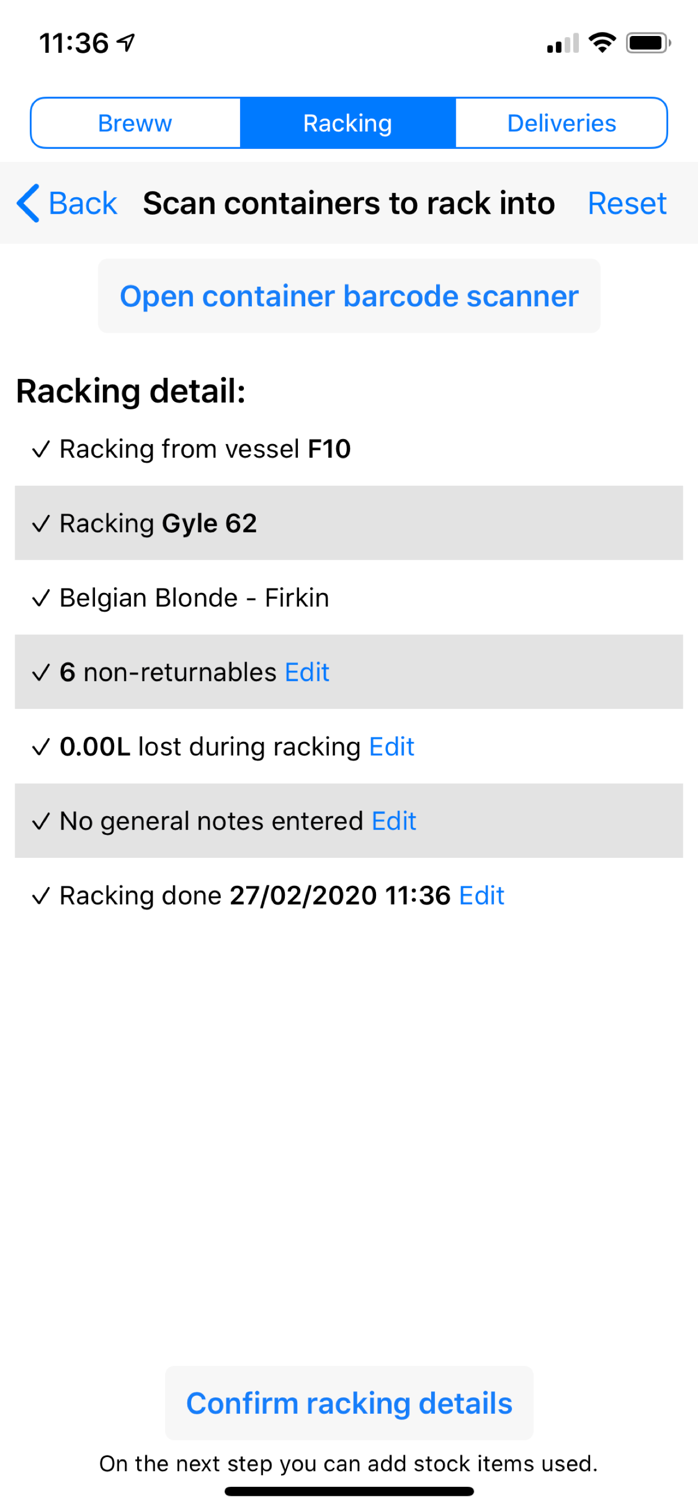698x1511 pixels.
Task: Switch to the Breww tab
Action: [x=135, y=123]
